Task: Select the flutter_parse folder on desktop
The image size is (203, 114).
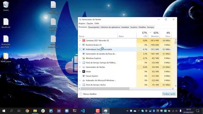Action: tap(6, 58)
